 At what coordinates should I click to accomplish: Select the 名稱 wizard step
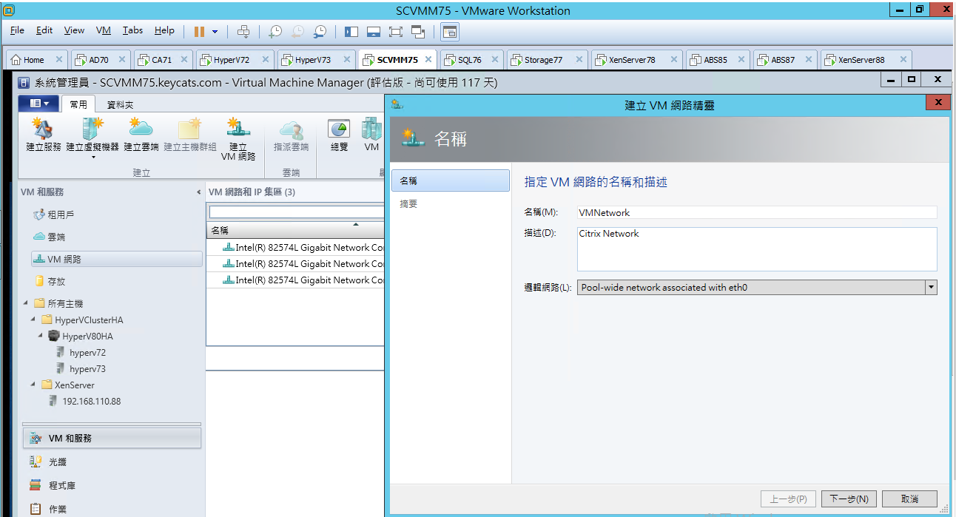pos(451,180)
